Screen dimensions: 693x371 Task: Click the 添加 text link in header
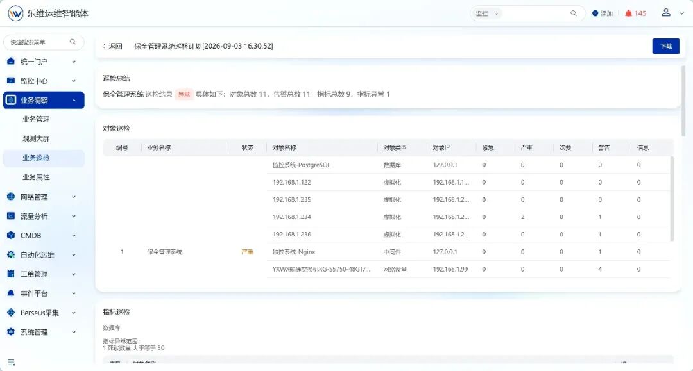coord(607,13)
